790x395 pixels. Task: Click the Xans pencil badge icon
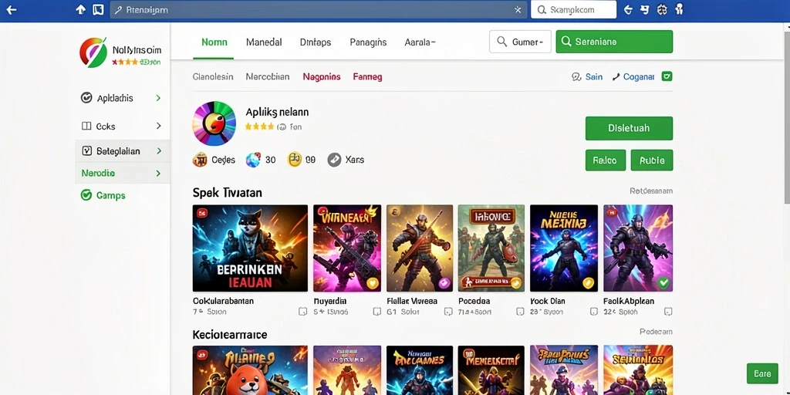[335, 160]
